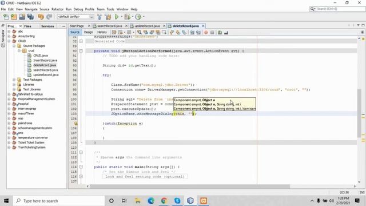366x206 pixels.
Task: Toggle the Highlight Search icon
Action: click(x=158, y=33)
